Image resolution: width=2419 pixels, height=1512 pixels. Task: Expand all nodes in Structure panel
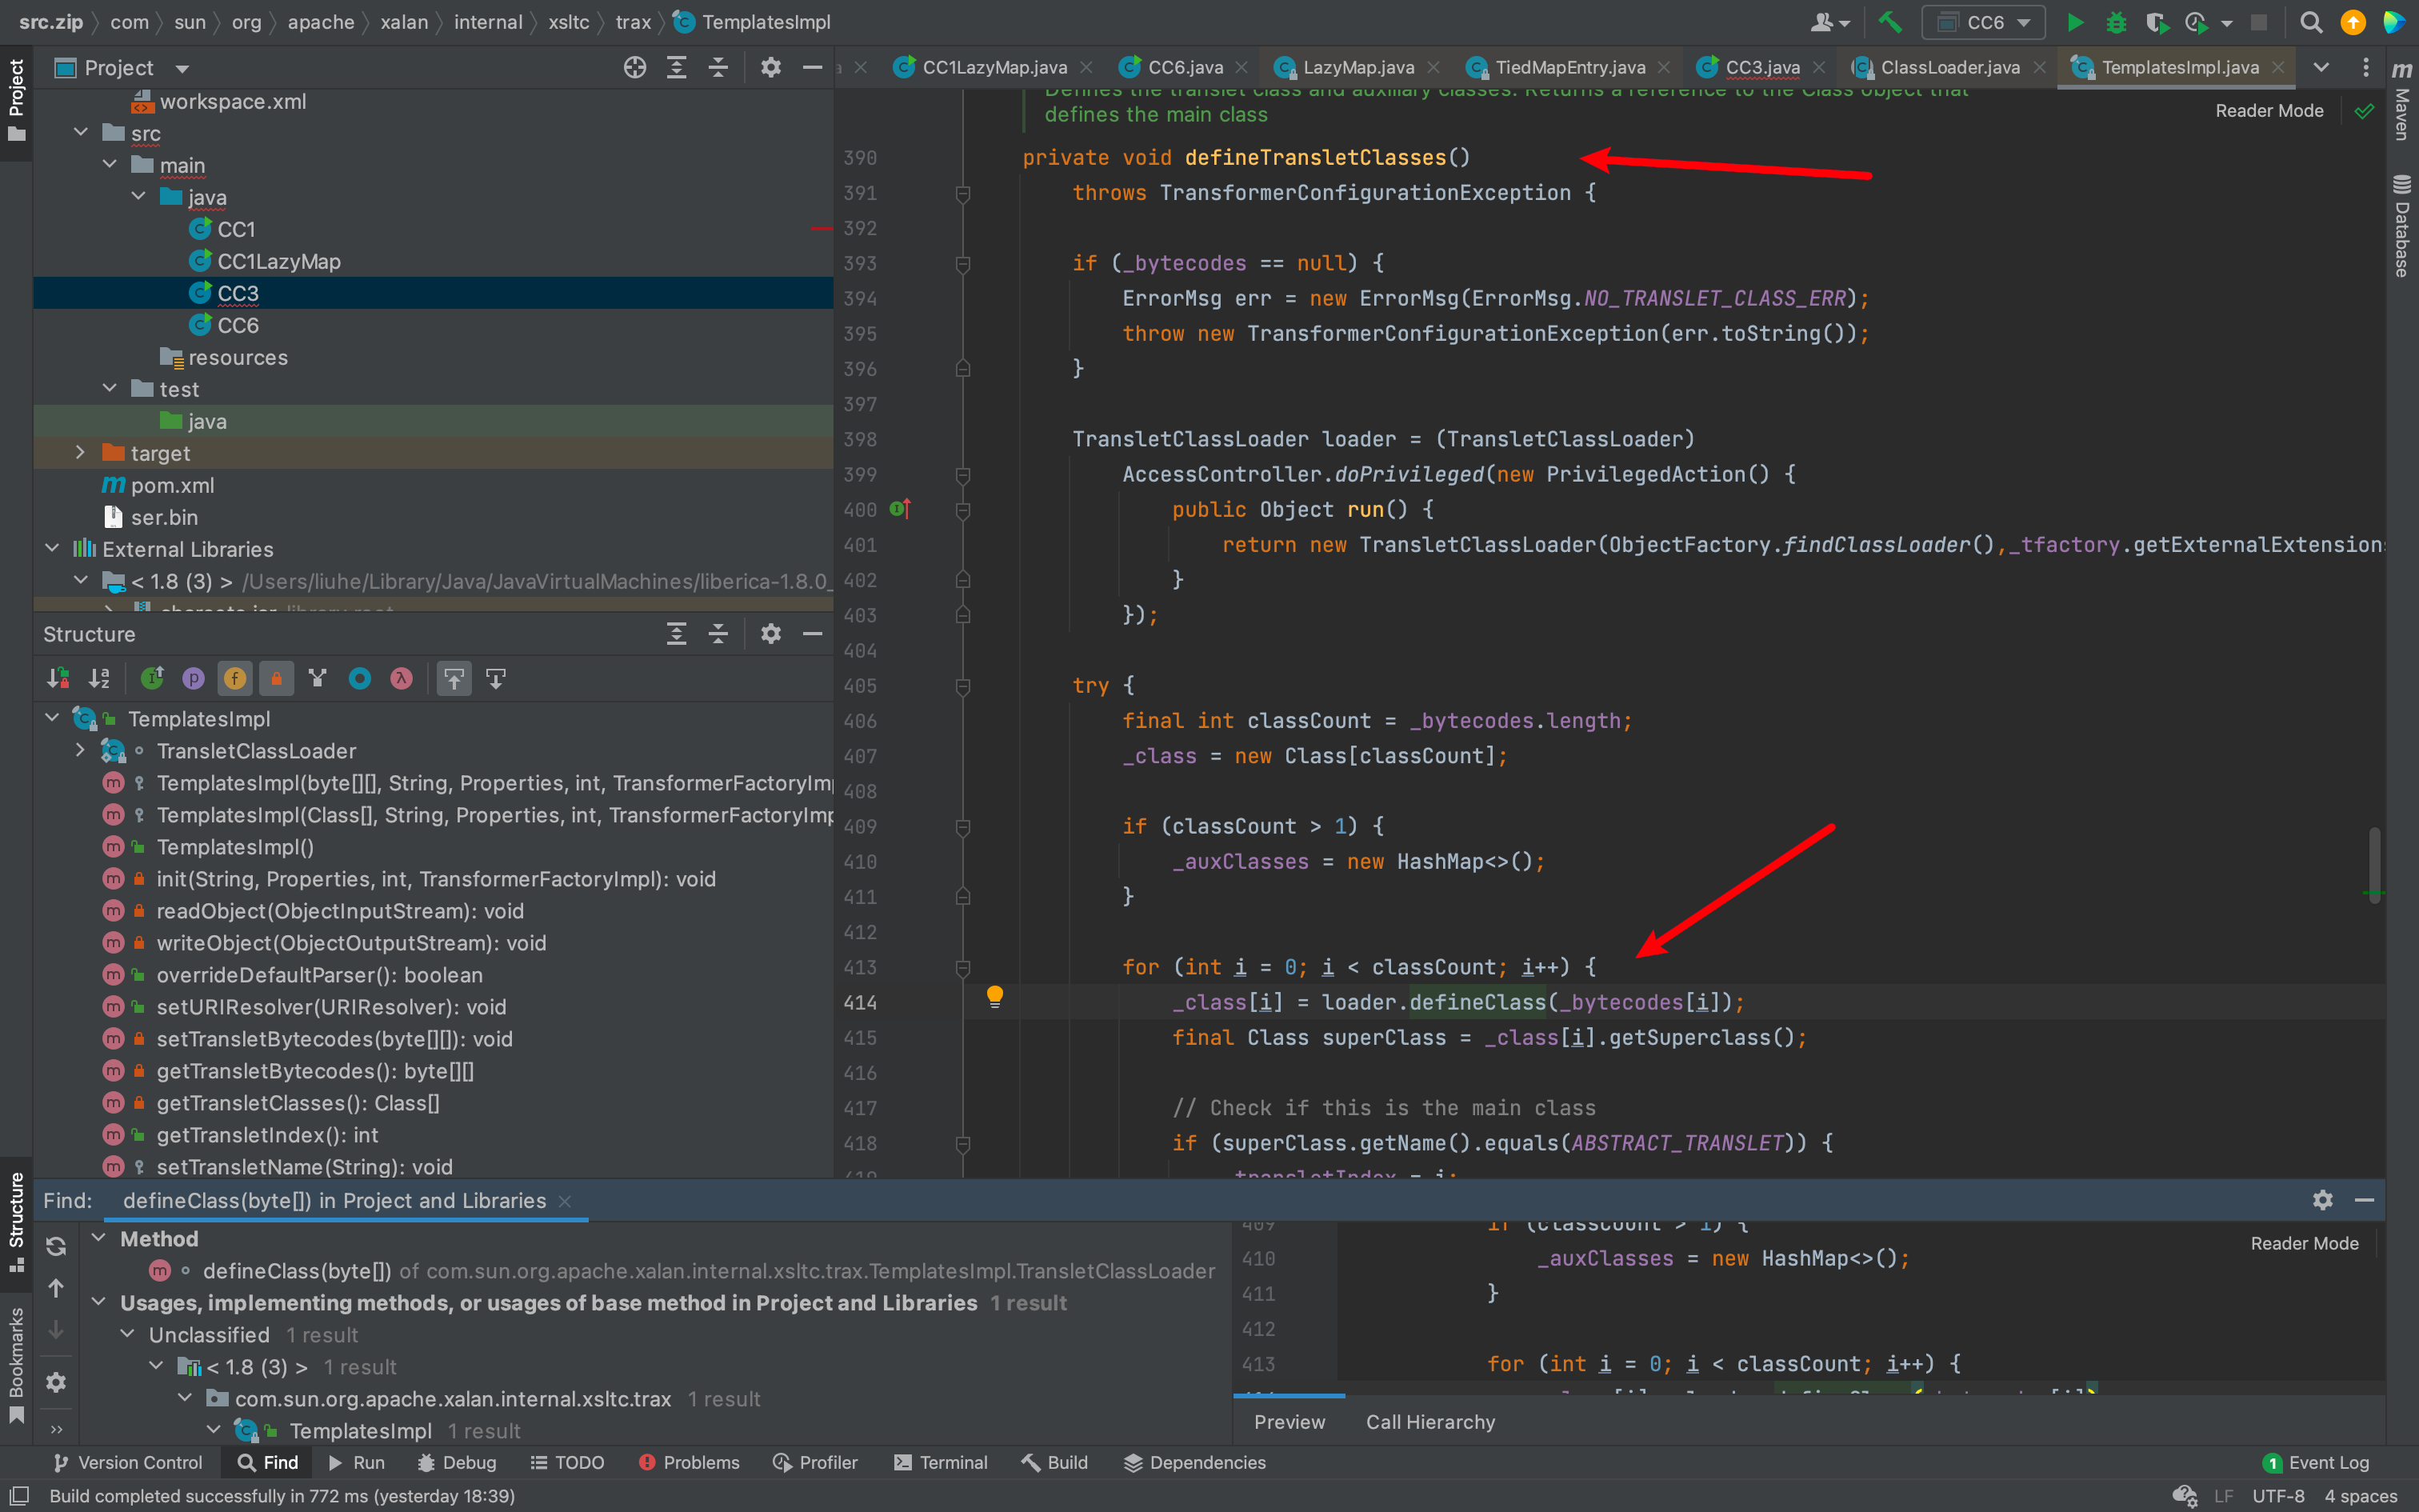click(677, 634)
